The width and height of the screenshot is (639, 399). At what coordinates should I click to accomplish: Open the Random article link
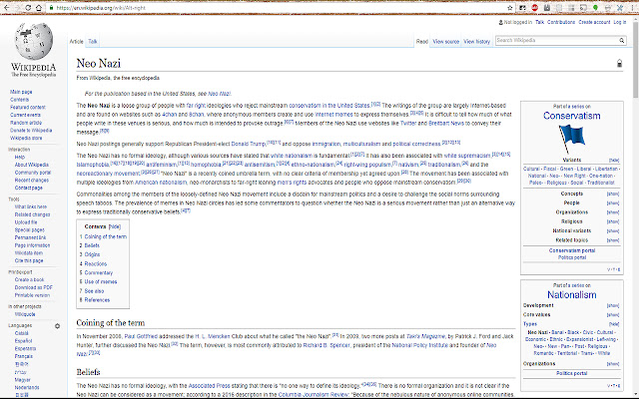(x=26, y=123)
